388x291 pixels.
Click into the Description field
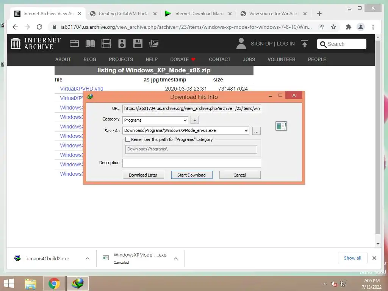pos(192,163)
